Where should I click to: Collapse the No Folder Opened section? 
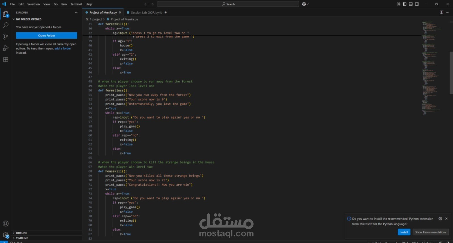coord(28,19)
